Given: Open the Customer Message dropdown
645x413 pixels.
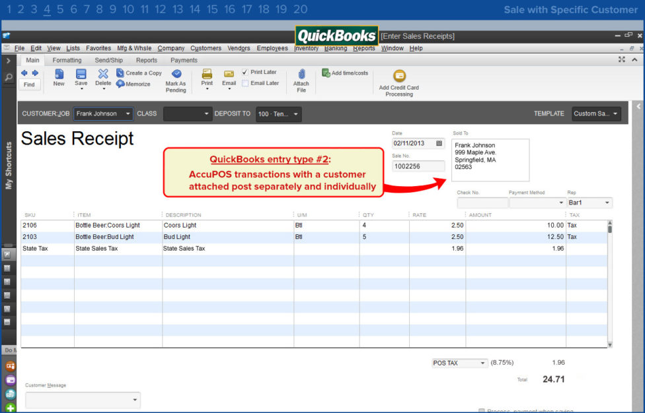Looking at the screenshot, I should (x=135, y=400).
